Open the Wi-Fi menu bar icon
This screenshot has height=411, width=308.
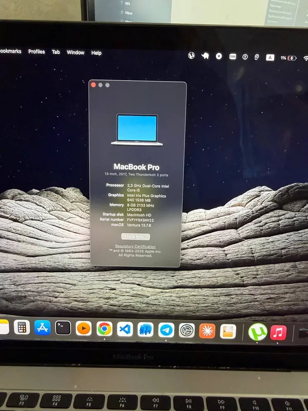tap(305, 58)
